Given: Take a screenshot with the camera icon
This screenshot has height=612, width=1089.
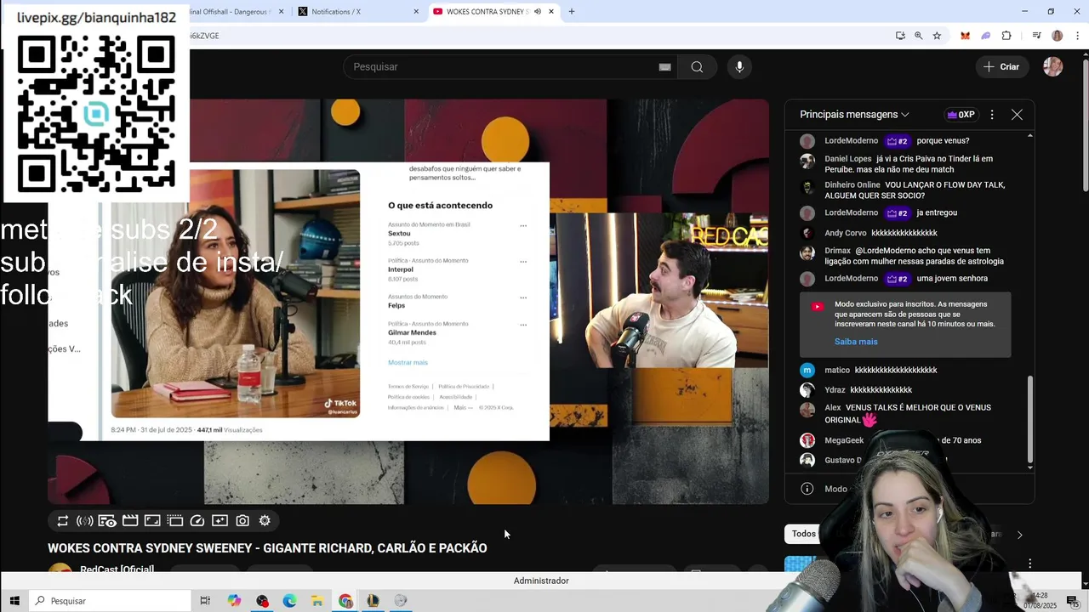Looking at the screenshot, I should coord(242,521).
